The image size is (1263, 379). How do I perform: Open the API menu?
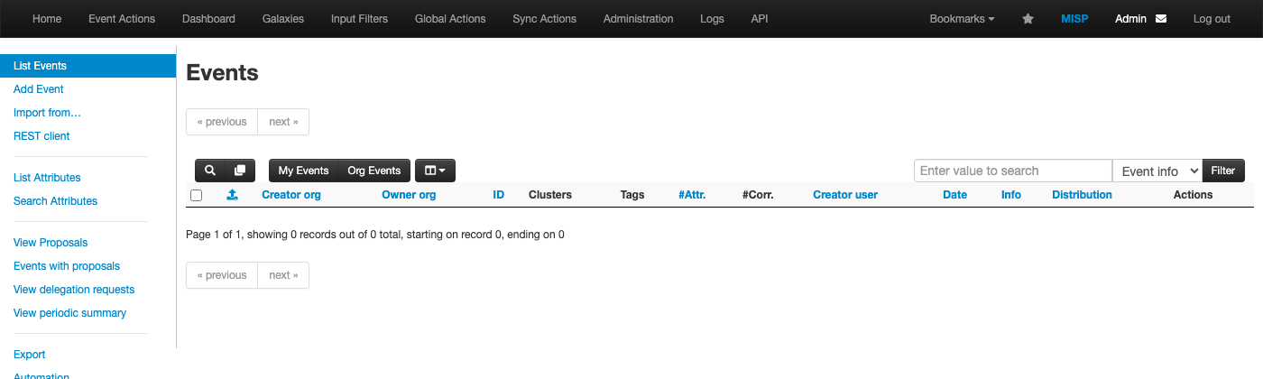point(760,19)
